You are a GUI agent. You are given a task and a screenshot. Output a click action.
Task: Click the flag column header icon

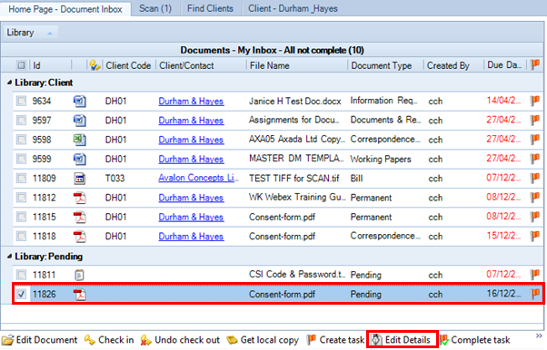(535, 64)
